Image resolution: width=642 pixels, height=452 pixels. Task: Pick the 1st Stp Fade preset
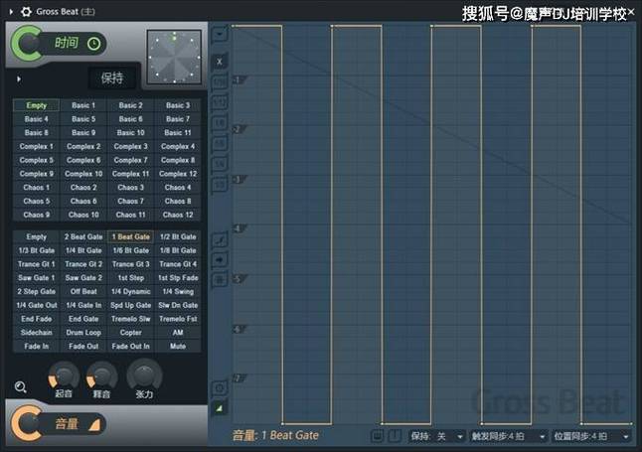(x=178, y=277)
